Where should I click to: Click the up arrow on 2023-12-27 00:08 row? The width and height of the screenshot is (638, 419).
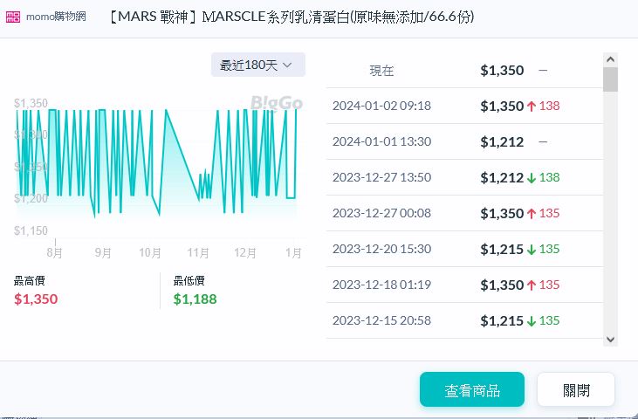click(x=532, y=213)
